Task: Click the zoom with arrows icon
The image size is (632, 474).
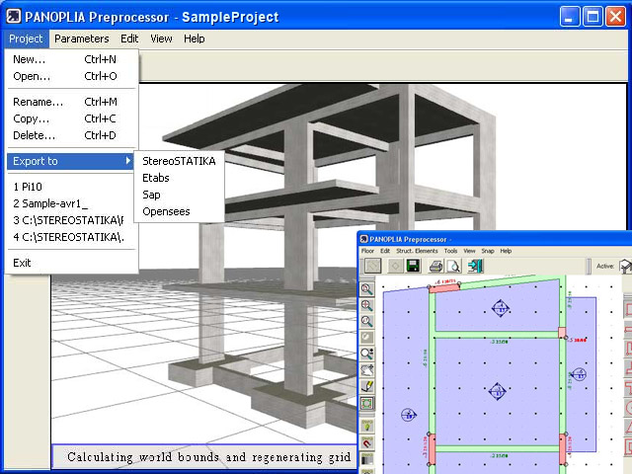Action: coord(366,354)
